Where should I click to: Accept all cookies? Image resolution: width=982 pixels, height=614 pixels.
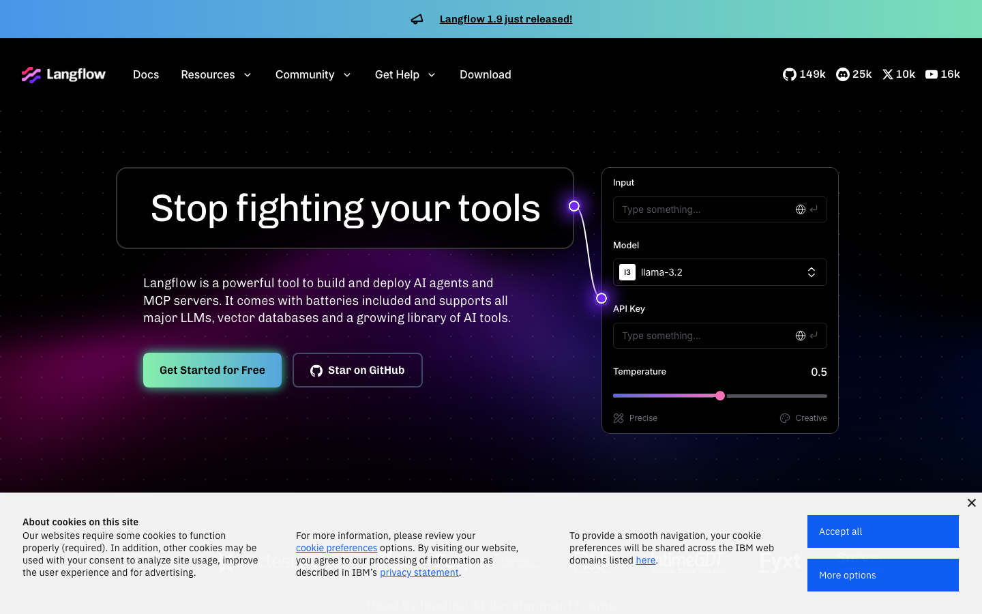coord(883,531)
